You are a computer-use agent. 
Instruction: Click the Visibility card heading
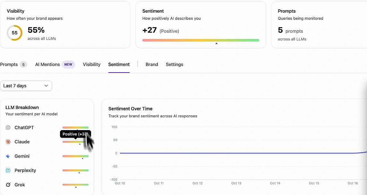click(15, 11)
